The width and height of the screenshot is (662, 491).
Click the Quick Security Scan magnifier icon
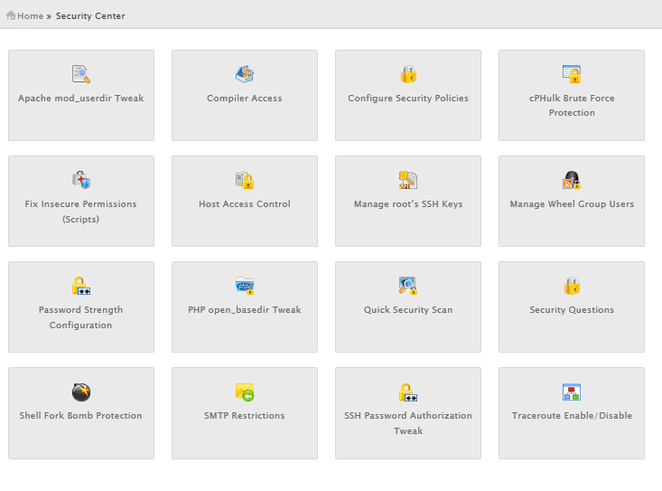[408, 286]
